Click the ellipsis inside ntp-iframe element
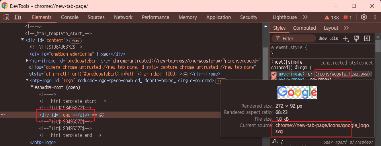This screenshot has width=381, height=146. pyautogui.click(x=186, y=74)
